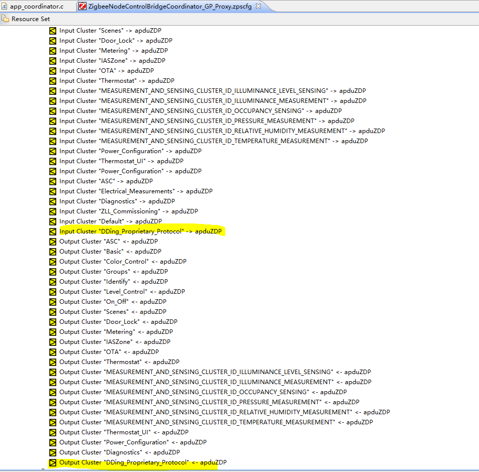Click icon of Input Cluster "DDing_Proprietary_Protocol"
The width and height of the screenshot is (479, 472).
[53, 231]
